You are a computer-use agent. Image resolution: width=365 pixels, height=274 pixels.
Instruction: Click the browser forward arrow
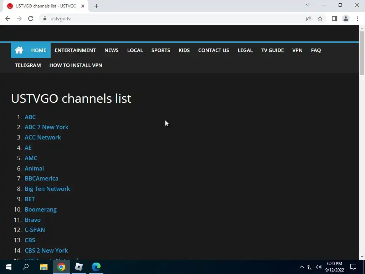(19, 19)
